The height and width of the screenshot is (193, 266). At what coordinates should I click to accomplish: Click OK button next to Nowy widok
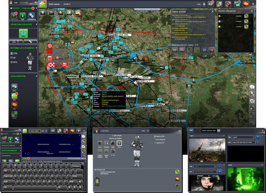[x=43, y=131]
